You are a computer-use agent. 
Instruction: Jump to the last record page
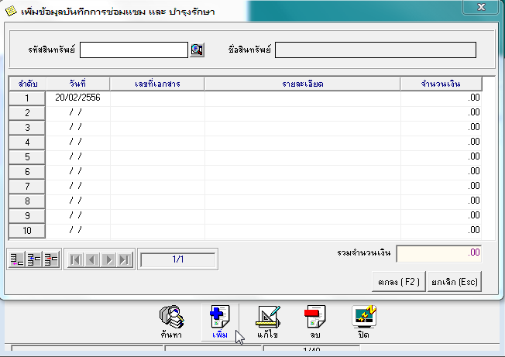pos(125,259)
